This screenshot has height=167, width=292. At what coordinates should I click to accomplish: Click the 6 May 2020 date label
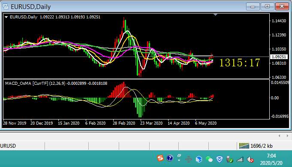(x=206, y=123)
